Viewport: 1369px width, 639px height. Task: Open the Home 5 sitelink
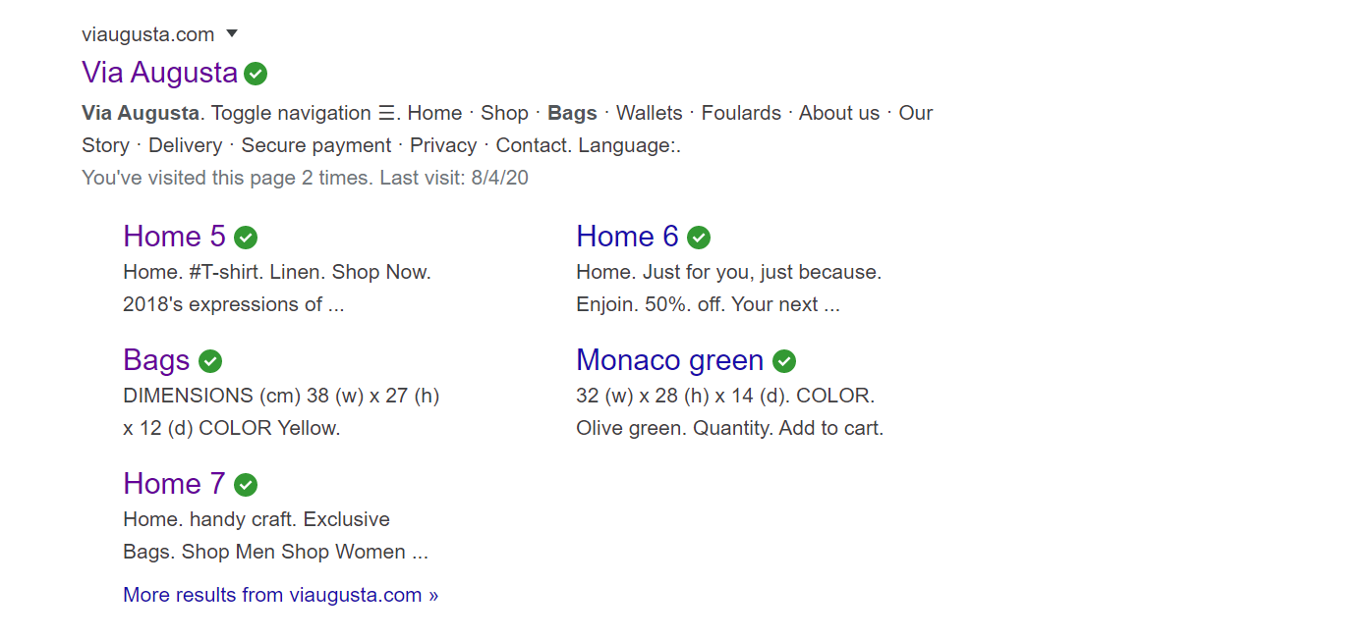pyautogui.click(x=175, y=237)
